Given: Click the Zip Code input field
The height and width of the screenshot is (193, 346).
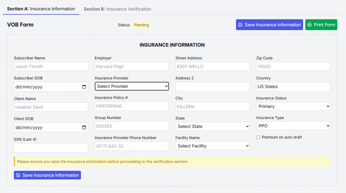Looking at the screenshot, I should [293, 66].
